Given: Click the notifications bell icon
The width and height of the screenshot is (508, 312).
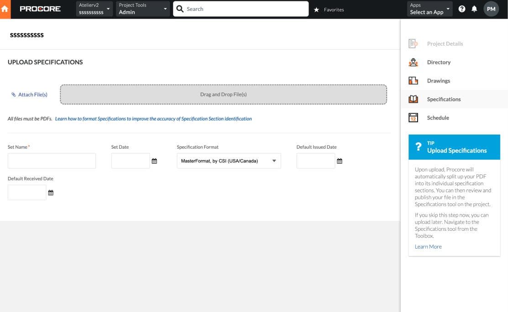Looking at the screenshot, I should pos(475,8).
